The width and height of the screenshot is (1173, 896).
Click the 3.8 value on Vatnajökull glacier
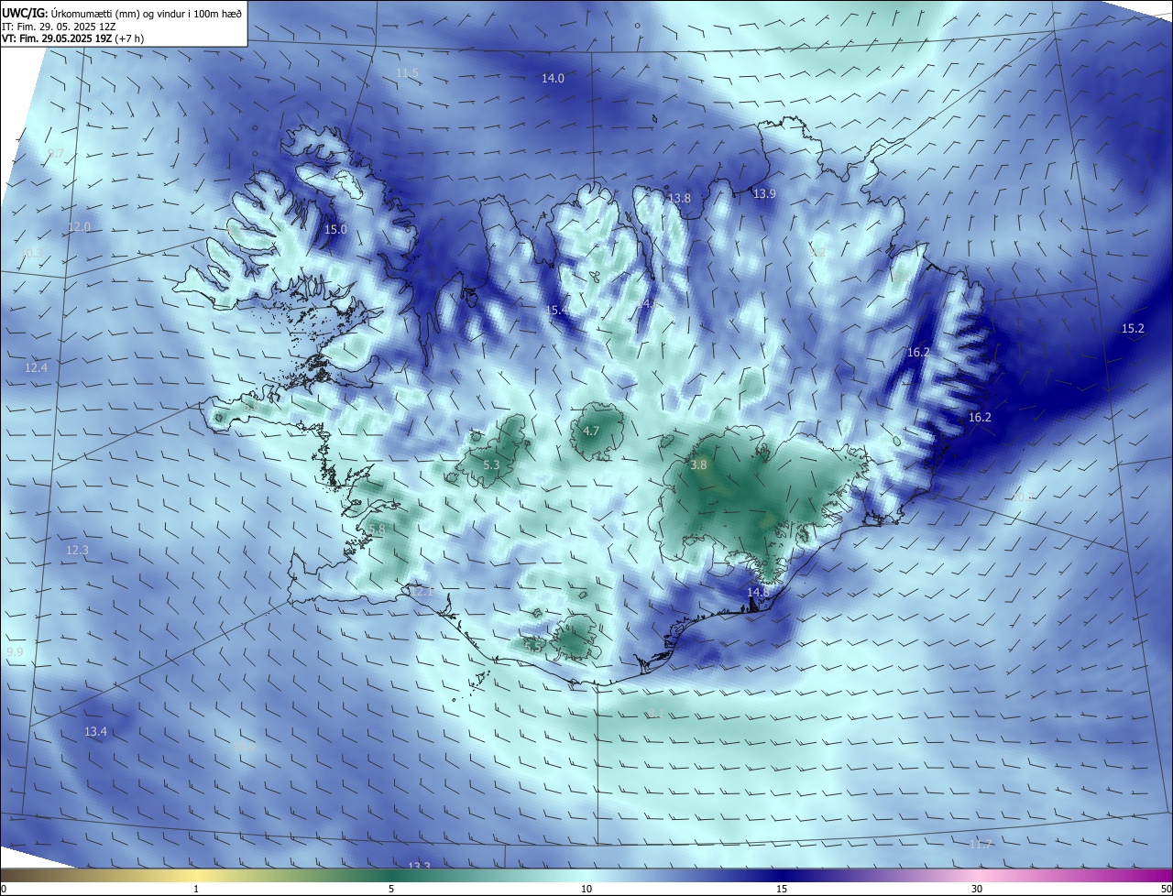click(x=698, y=465)
